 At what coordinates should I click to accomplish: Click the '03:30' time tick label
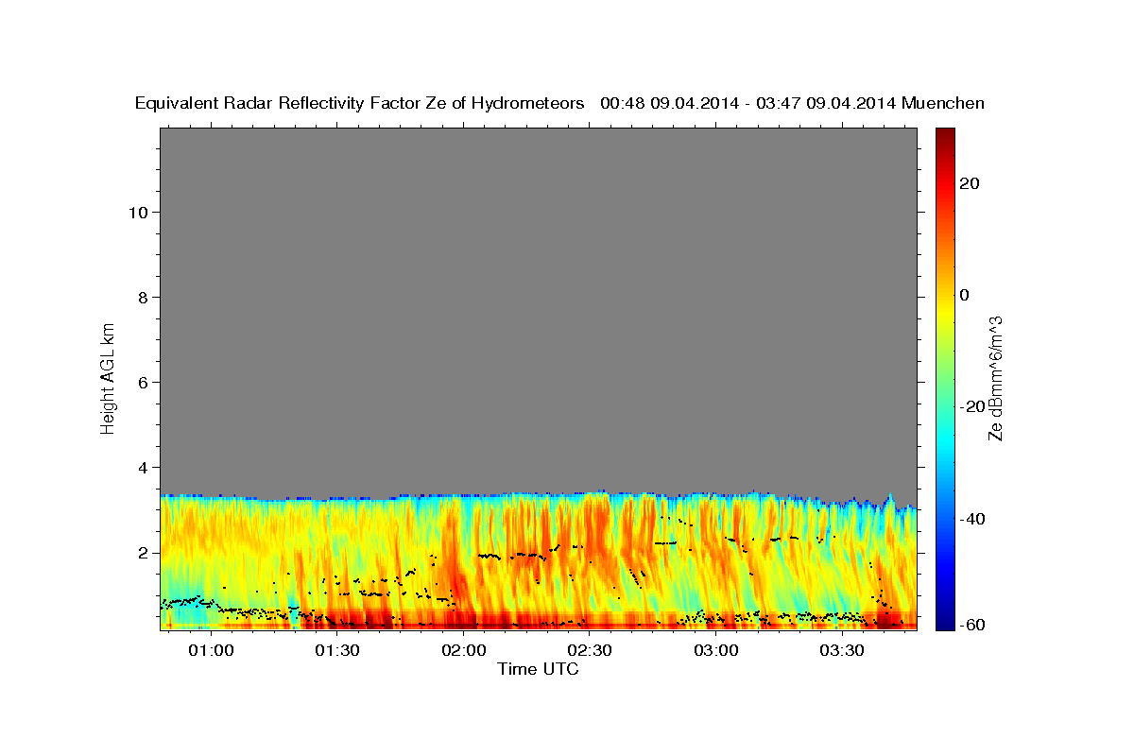(842, 651)
